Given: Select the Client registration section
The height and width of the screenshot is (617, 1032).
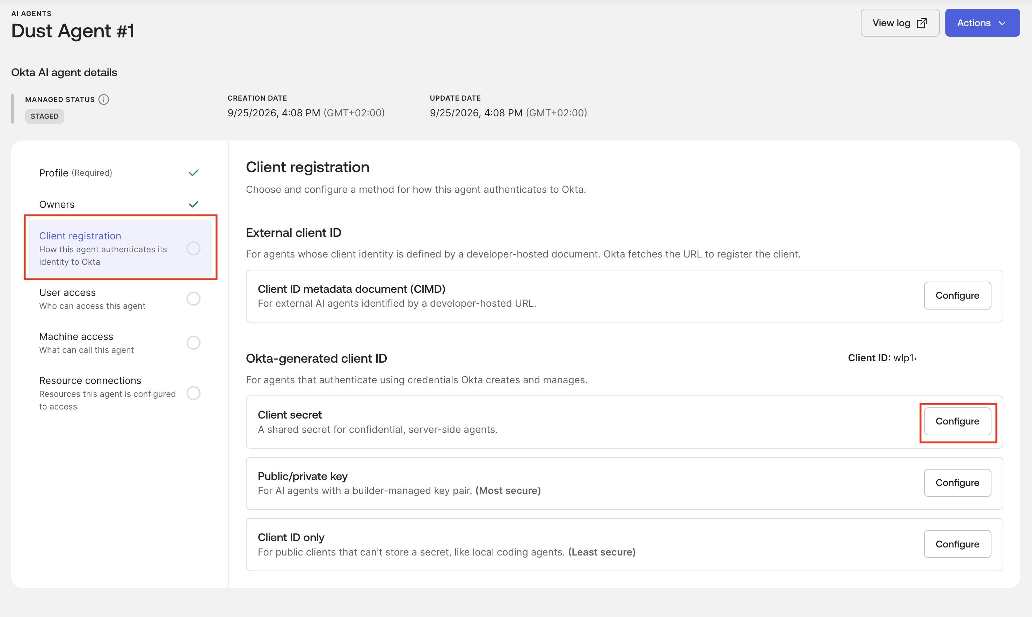Looking at the screenshot, I should click(119, 249).
